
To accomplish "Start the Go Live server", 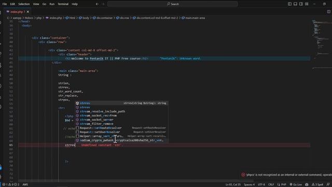I will tap(296, 185).
